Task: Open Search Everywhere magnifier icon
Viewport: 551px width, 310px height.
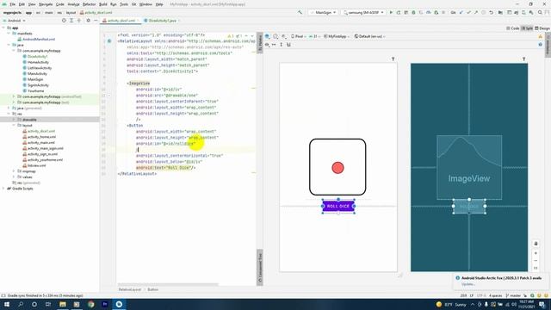Action: [540, 12]
